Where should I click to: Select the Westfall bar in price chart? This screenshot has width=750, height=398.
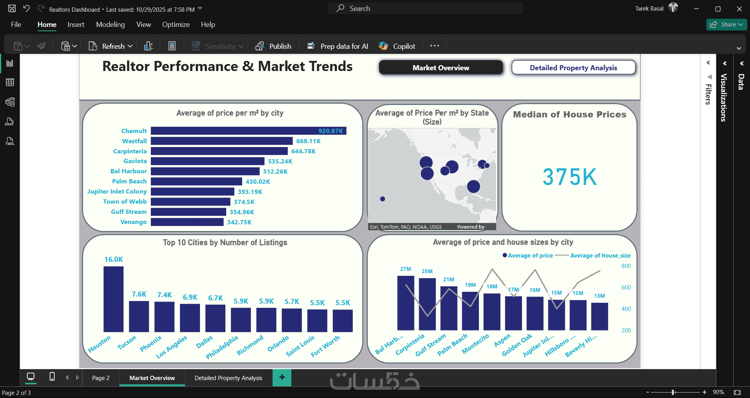(221, 141)
